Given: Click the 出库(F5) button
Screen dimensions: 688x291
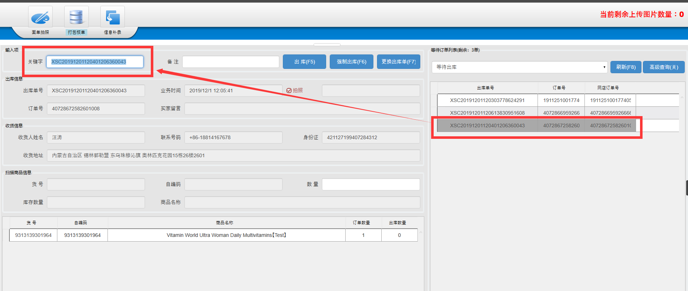Looking at the screenshot, I should 304,62.
